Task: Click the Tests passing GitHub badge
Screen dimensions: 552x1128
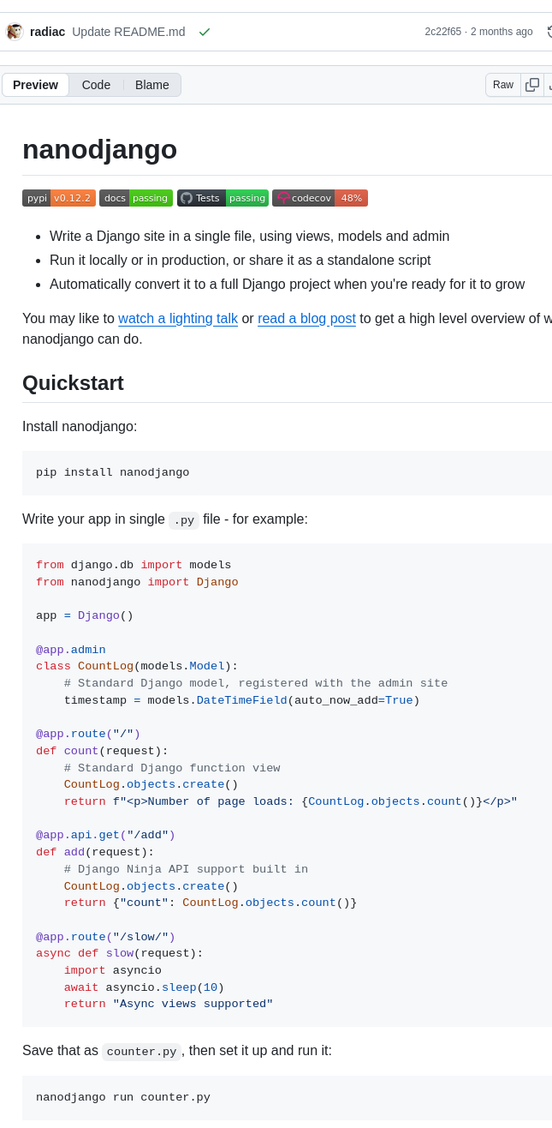Action: pyautogui.click(x=223, y=198)
